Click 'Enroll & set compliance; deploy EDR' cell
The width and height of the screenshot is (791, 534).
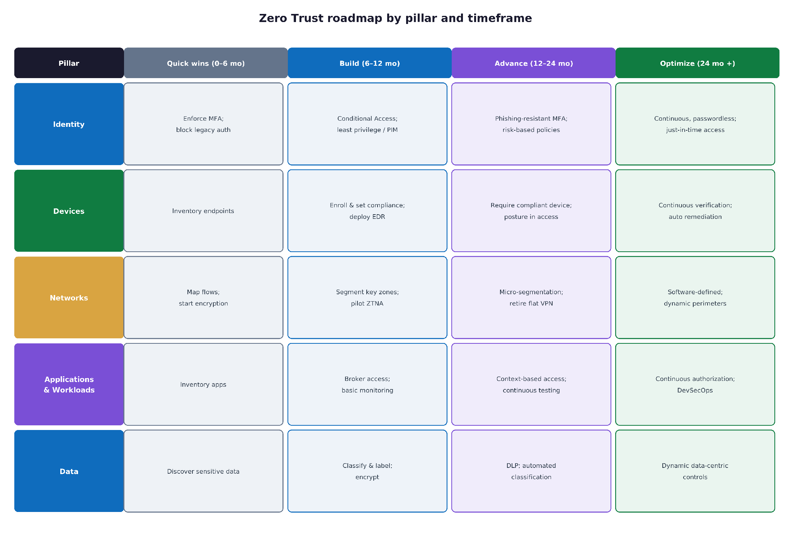click(x=367, y=211)
